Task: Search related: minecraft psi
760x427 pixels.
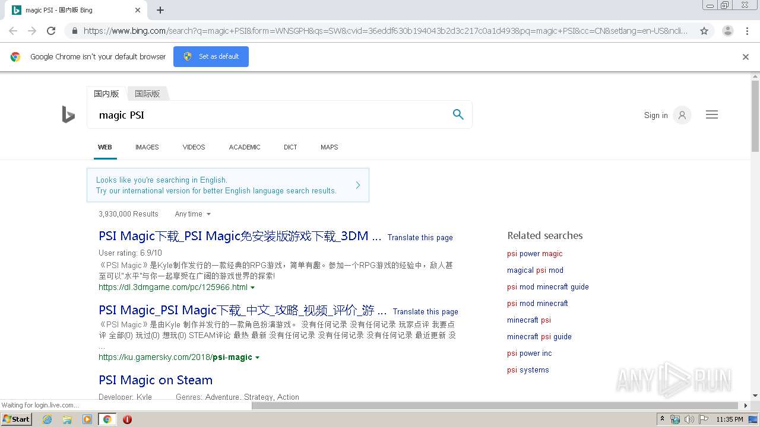Action: pyautogui.click(x=528, y=320)
